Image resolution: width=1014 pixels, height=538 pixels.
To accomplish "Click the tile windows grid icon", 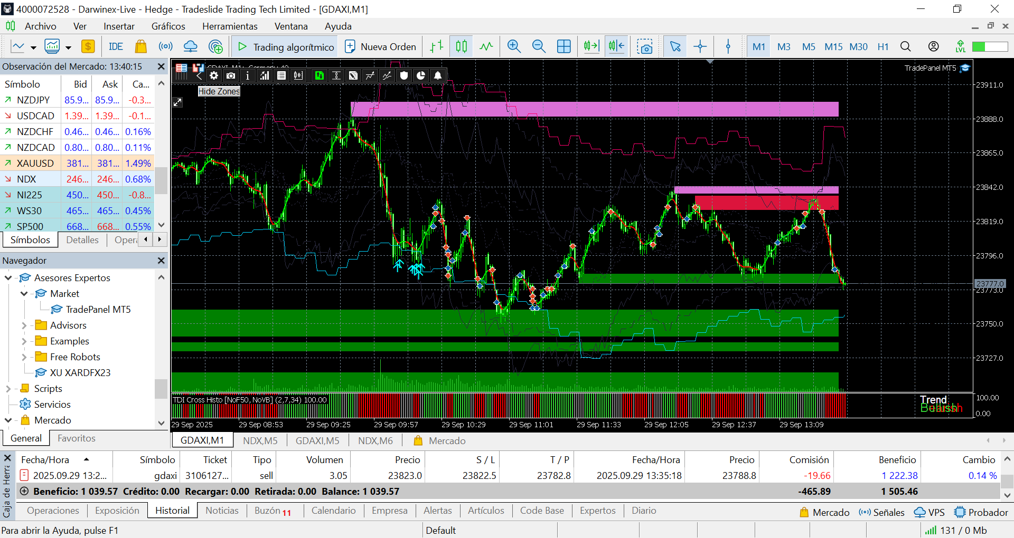I will pos(564,46).
